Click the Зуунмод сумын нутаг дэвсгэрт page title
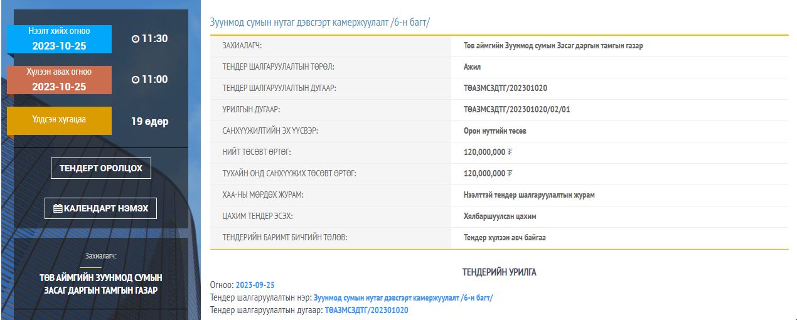The height and width of the screenshot is (320, 797). (x=320, y=23)
